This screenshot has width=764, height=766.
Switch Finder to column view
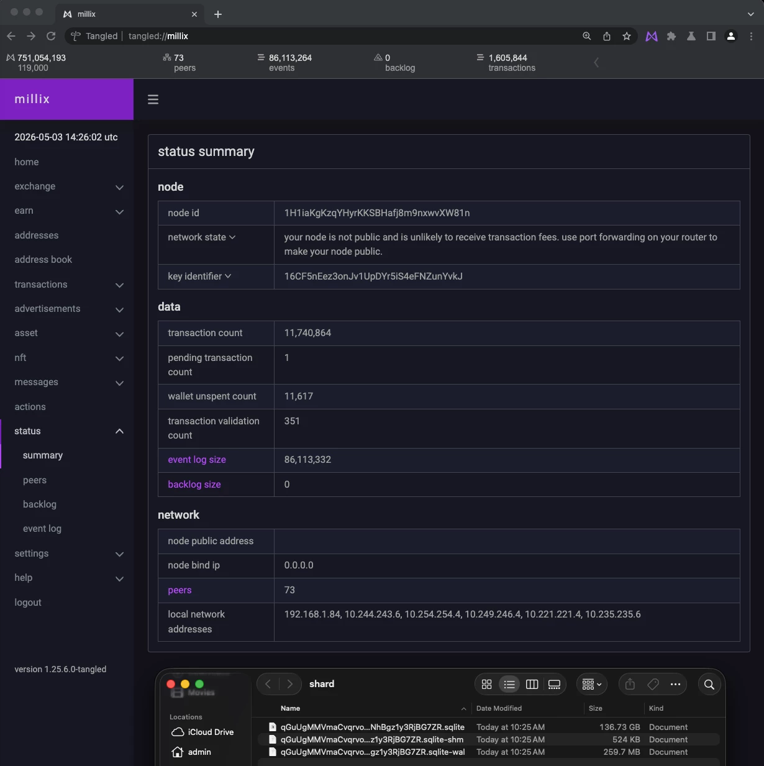click(532, 684)
